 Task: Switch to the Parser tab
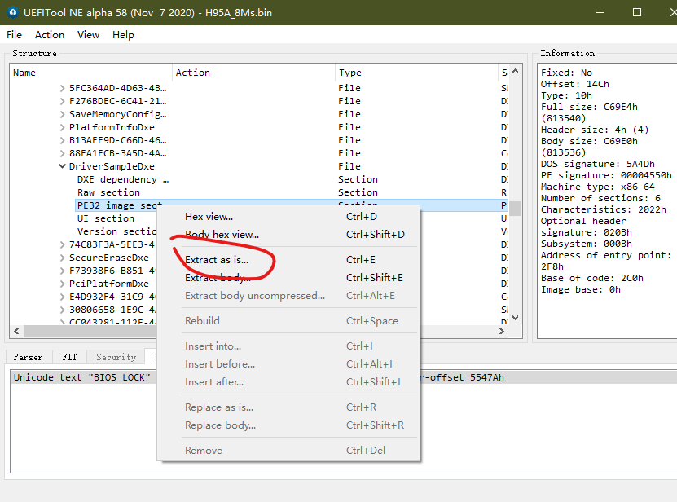[28, 357]
